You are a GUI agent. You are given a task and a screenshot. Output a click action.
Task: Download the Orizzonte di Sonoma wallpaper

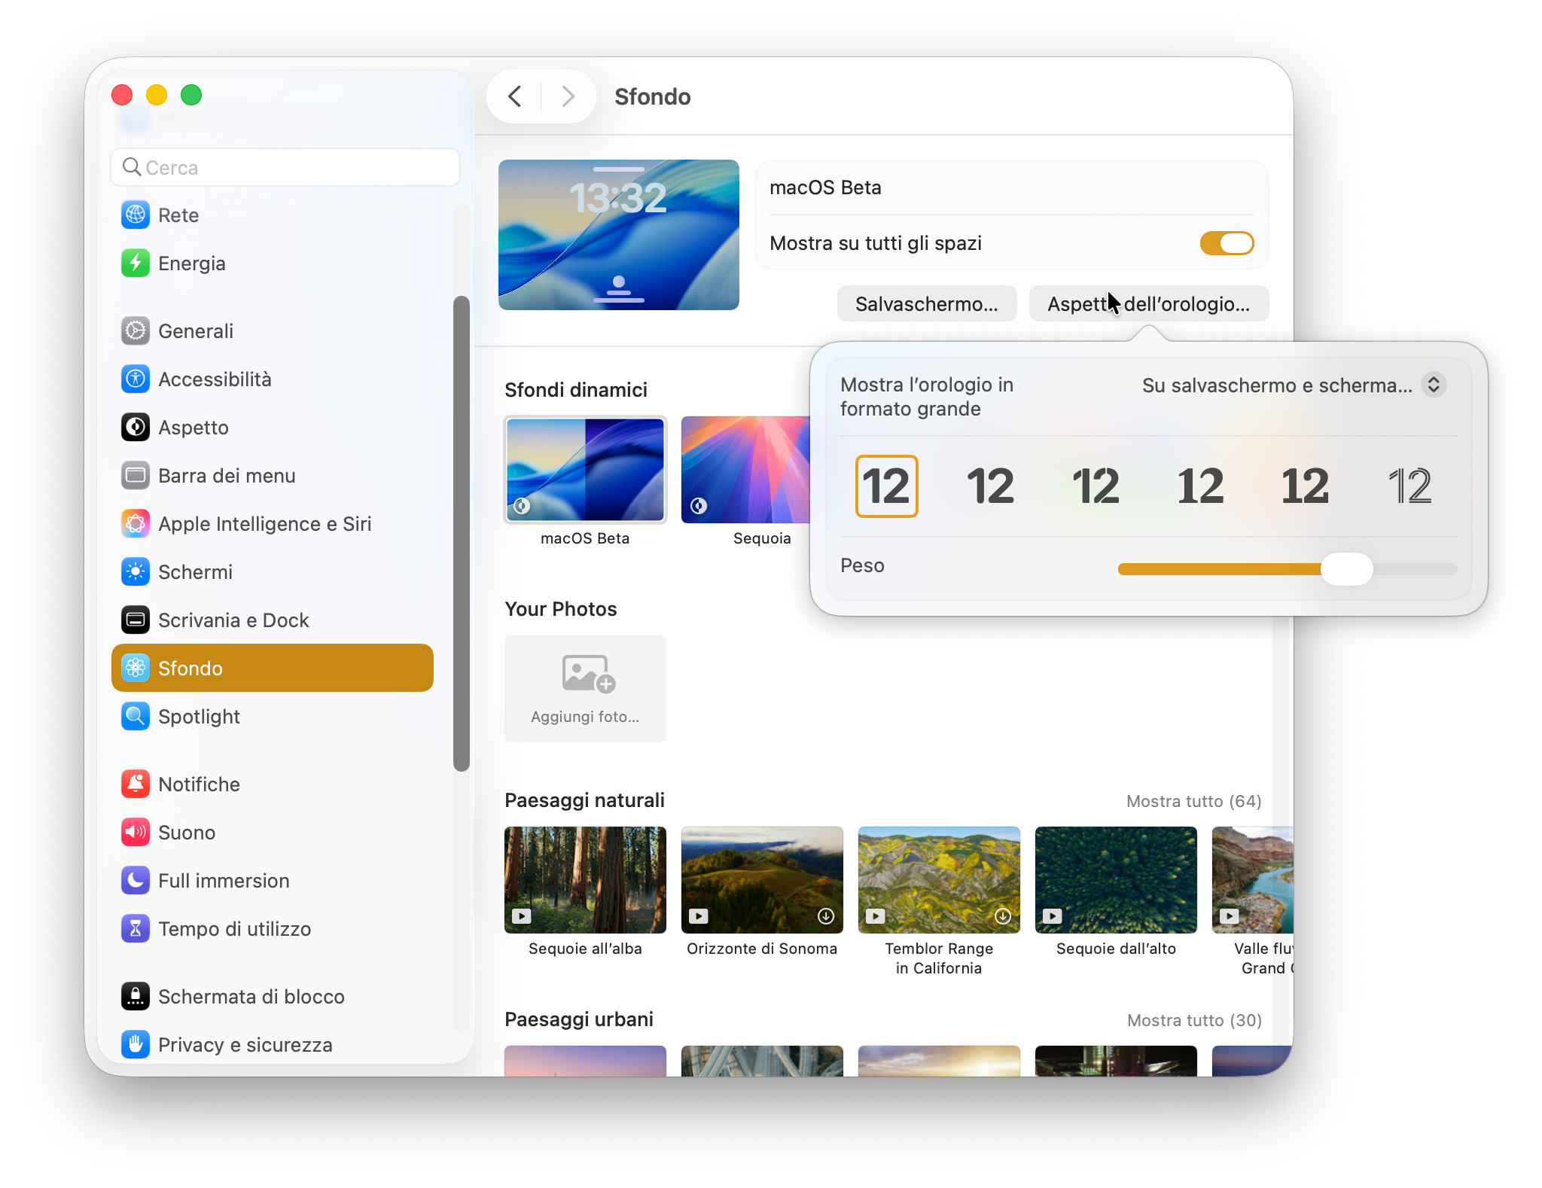coord(825,915)
